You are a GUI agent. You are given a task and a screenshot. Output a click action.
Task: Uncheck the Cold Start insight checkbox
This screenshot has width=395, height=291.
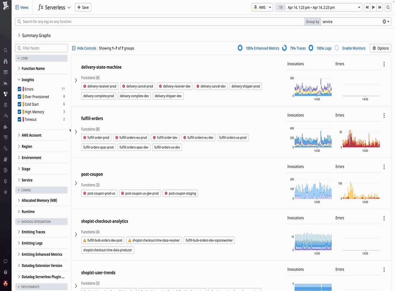pos(19,104)
